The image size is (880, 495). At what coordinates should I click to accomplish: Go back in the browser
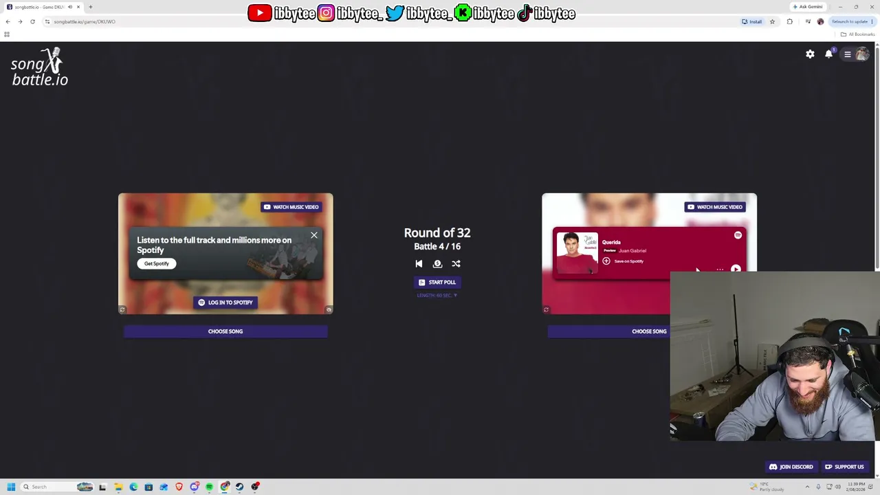click(8, 21)
